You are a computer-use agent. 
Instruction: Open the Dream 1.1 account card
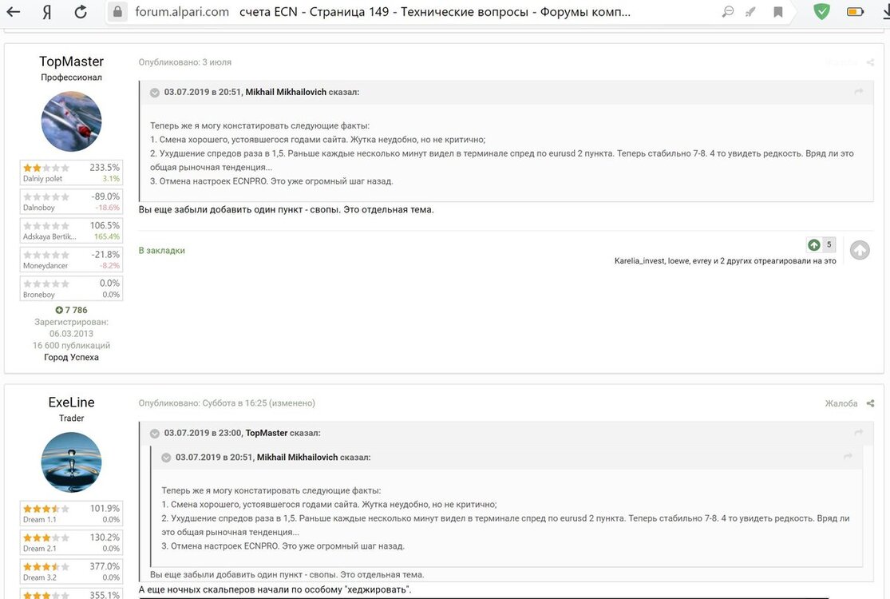click(x=72, y=514)
